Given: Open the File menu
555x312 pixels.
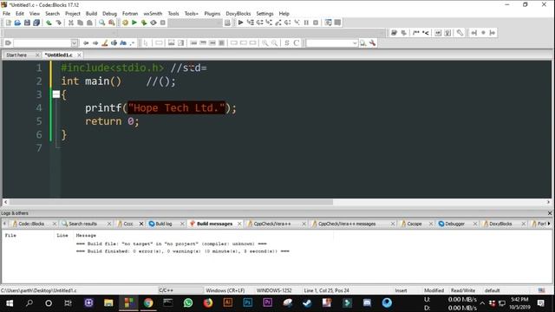Looking at the screenshot, I should [x=6, y=14].
